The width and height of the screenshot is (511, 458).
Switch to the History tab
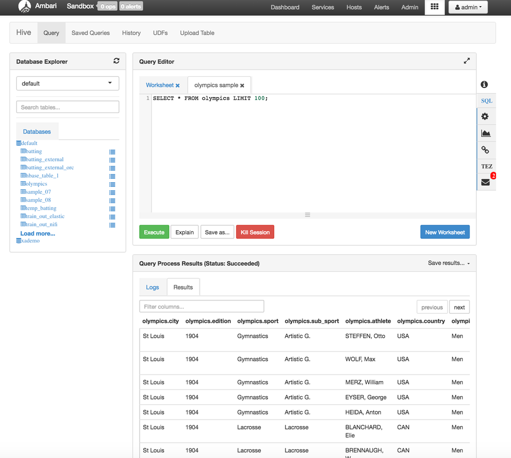(131, 33)
